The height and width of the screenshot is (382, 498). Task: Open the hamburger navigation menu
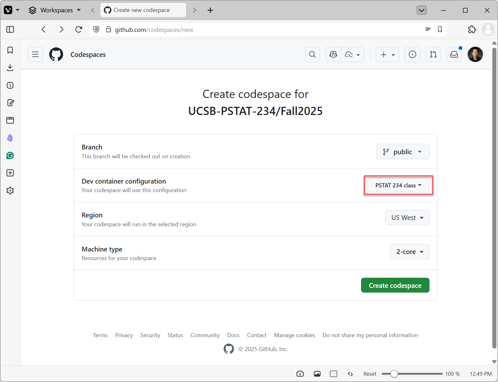[x=35, y=54]
